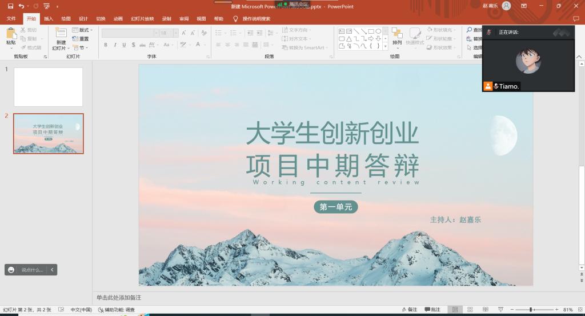The width and height of the screenshot is (585, 316).
Task: Open the Insert ribbon tab
Action: point(49,19)
